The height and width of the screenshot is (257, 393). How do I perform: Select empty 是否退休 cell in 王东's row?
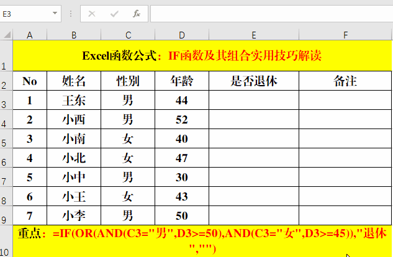click(x=254, y=100)
